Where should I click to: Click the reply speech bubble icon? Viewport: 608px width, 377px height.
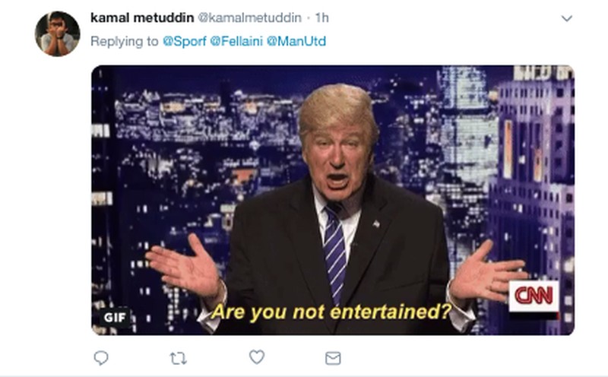click(x=101, y=357)
